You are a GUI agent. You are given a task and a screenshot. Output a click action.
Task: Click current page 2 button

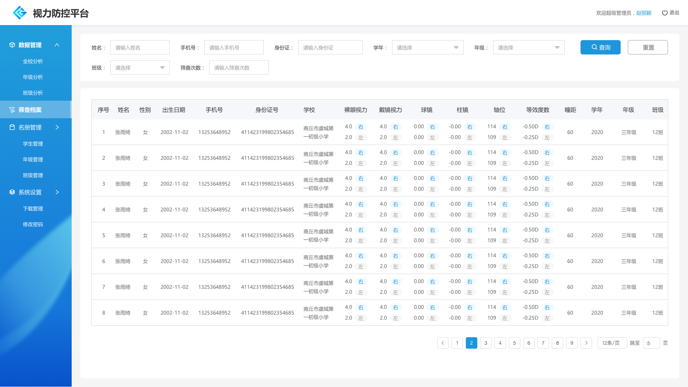(472, 343)
